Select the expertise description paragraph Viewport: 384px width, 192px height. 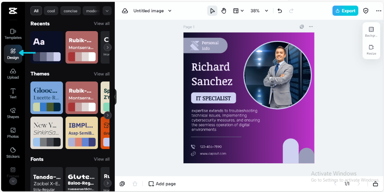point(225,120)
